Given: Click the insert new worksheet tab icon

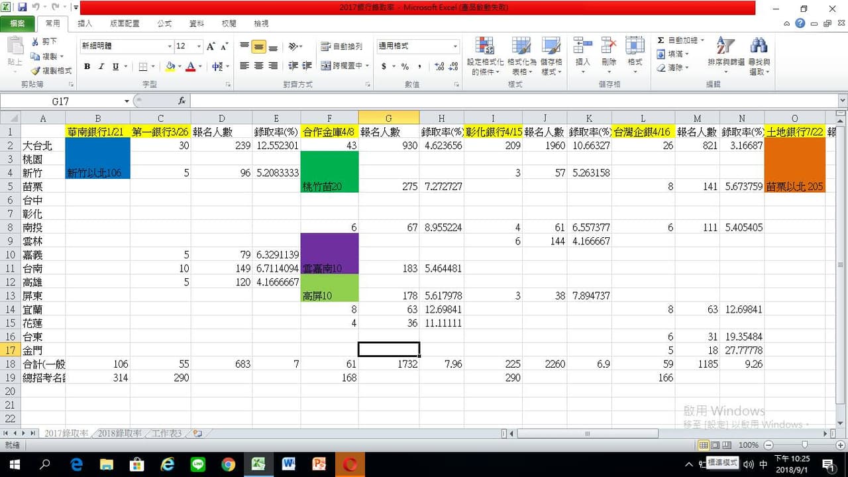Looking at the screenshot, I should (x=197, y=433).
